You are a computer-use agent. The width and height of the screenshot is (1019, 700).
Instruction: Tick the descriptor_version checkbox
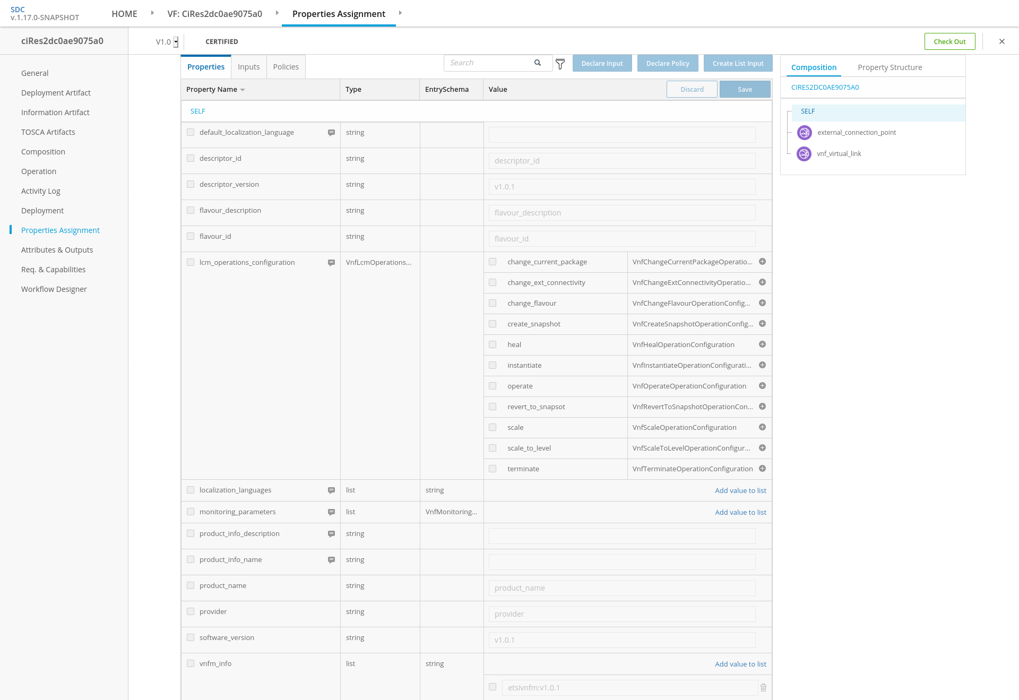pyautogui.click(x=191, y=184)
